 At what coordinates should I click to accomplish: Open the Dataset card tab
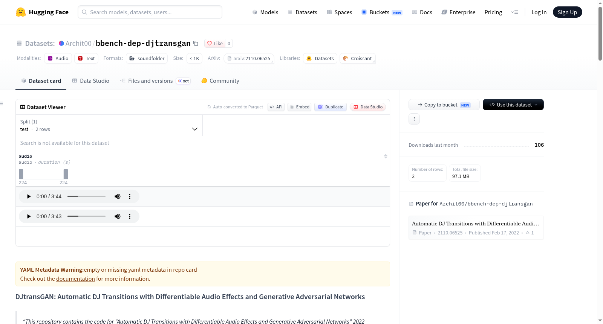41,81
